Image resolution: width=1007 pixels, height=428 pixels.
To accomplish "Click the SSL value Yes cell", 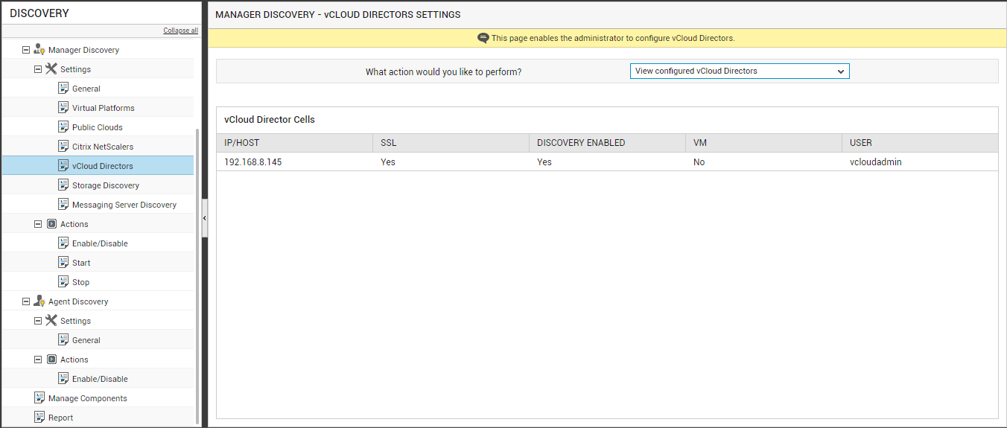I will (451, 162).
